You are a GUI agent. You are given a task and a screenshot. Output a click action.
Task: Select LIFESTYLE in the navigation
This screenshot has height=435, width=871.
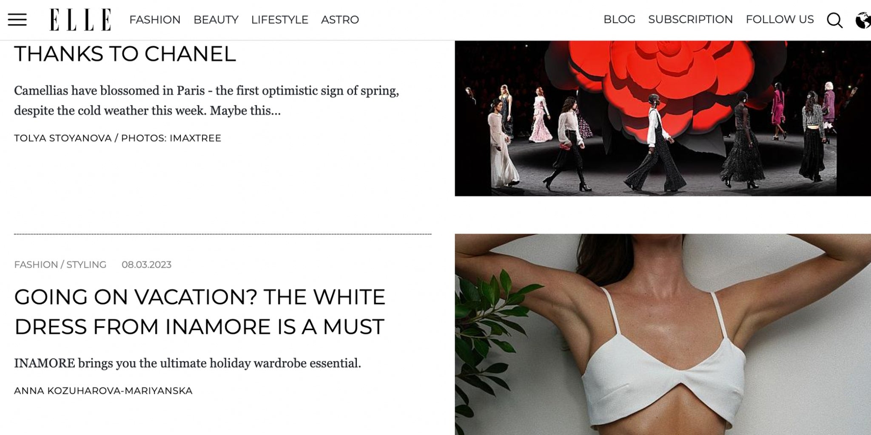point(279,20)
